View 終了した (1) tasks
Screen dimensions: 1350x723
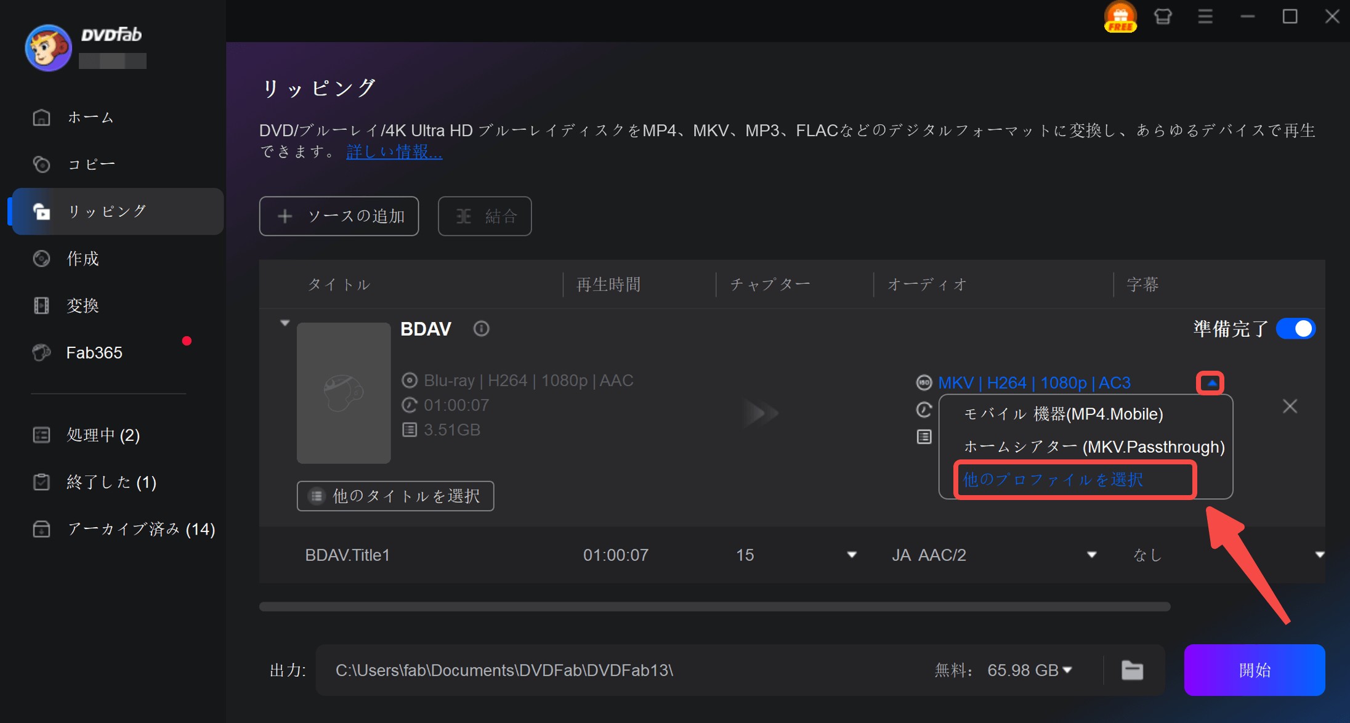click(x=117, y=482)
